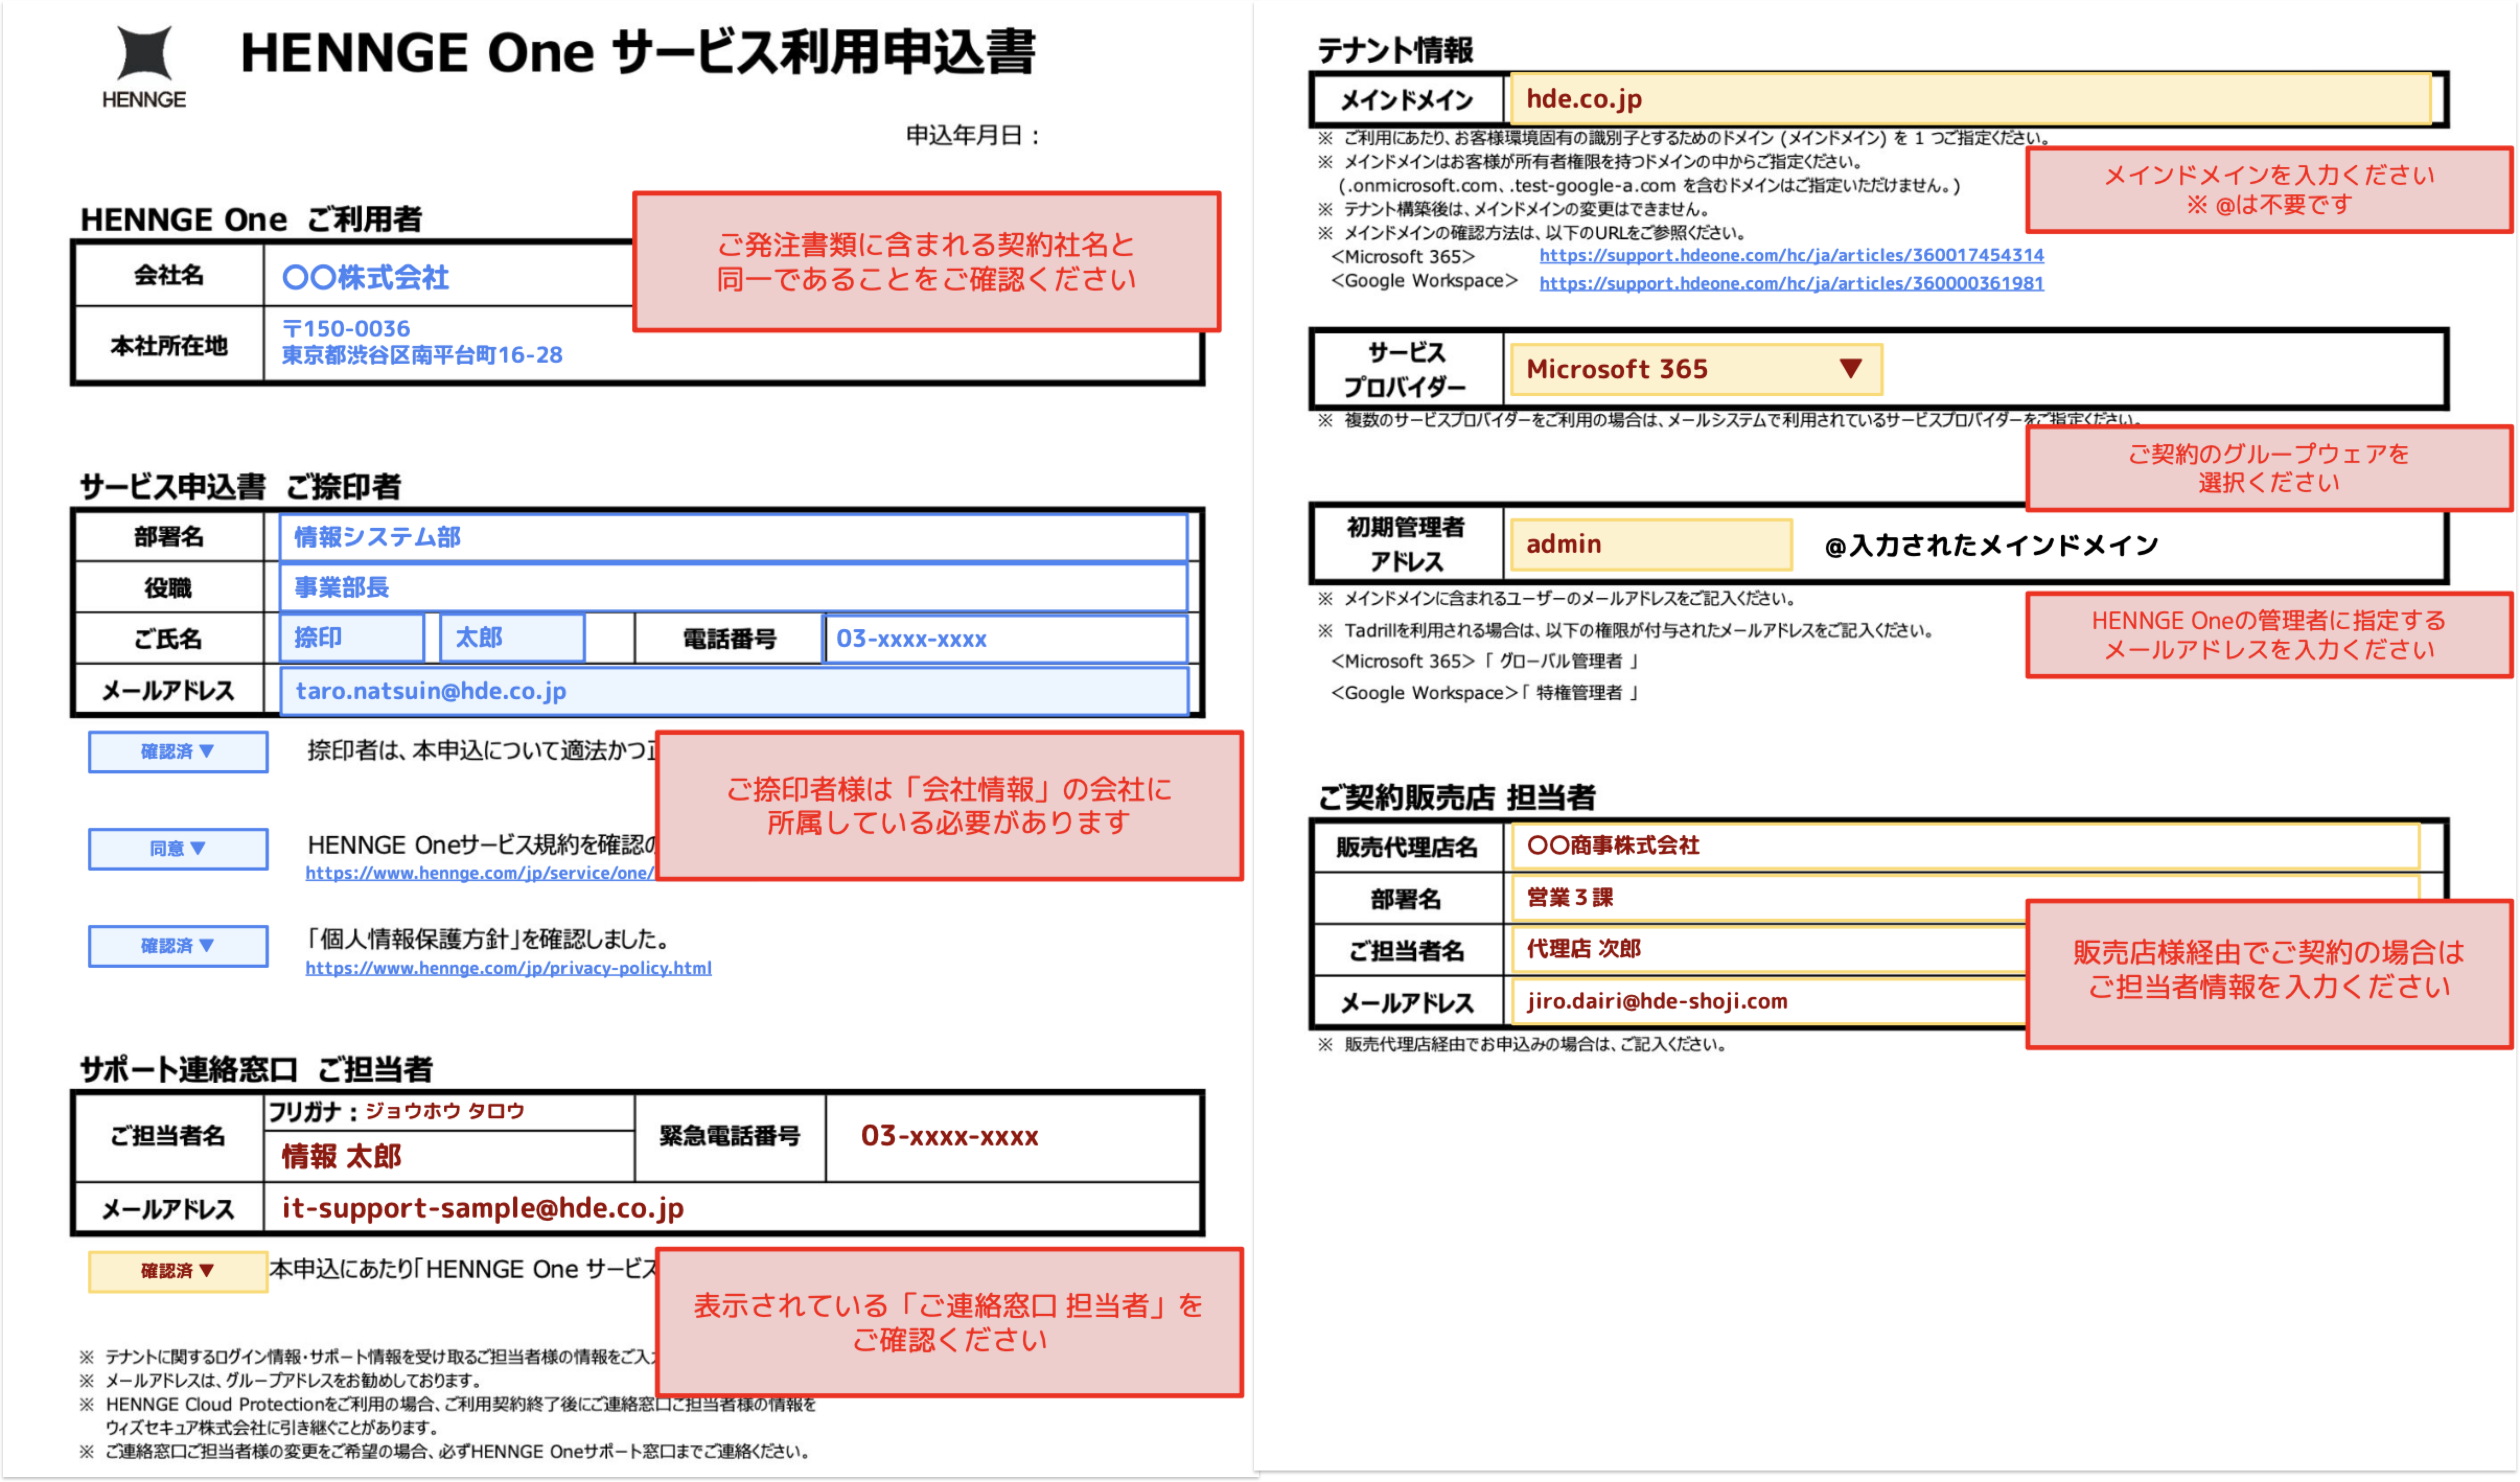This screenshot has width=2520, height=1482.
Task: Open the privacy-policy.html link
Action: (508, 968)
